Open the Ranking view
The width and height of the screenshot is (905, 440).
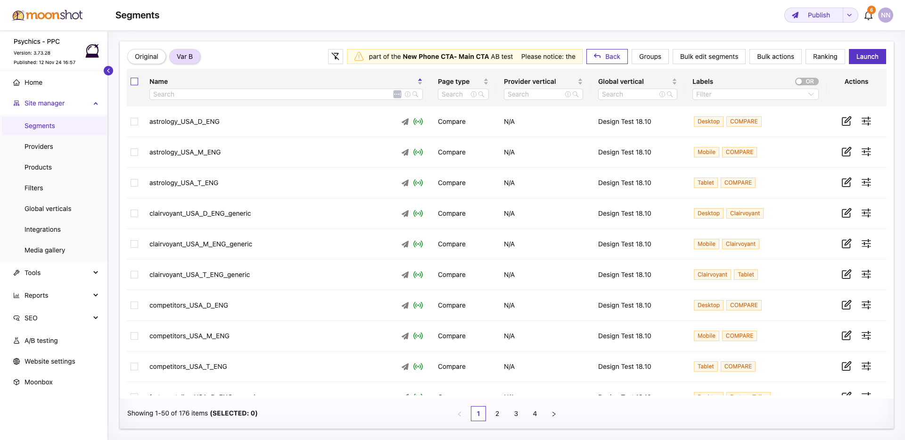click(x=825, y=57)
